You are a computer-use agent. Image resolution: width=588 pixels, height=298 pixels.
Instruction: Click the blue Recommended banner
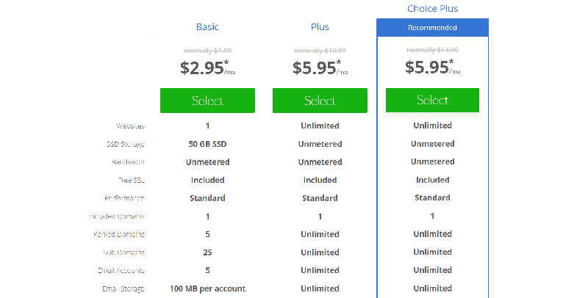pos(432,28)
